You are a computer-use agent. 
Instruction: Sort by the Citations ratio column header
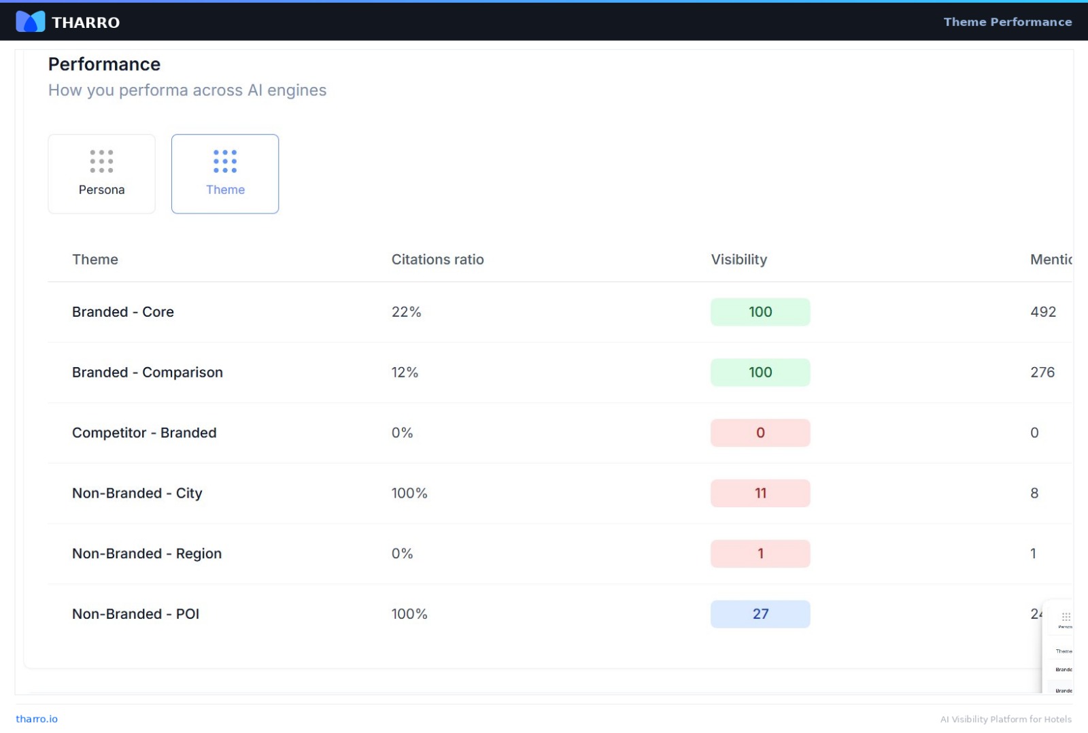point(437,259)
